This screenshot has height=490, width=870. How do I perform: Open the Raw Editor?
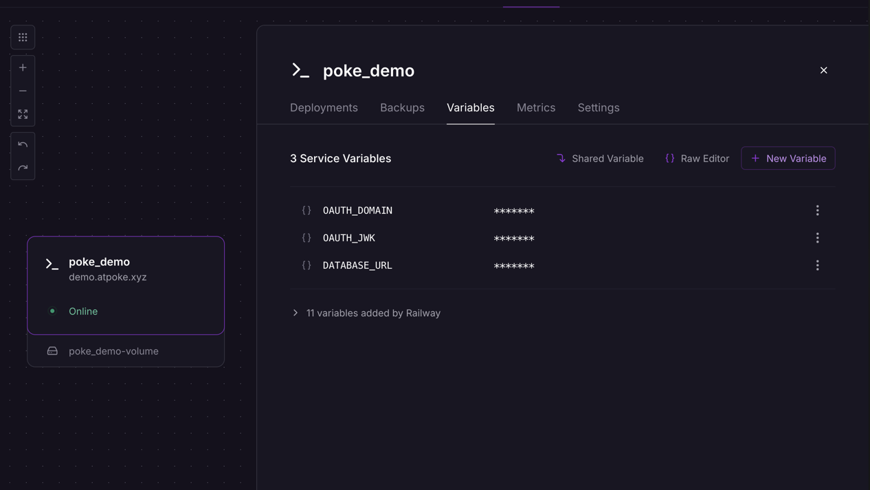pyautogui.click(x=697, y=158)
